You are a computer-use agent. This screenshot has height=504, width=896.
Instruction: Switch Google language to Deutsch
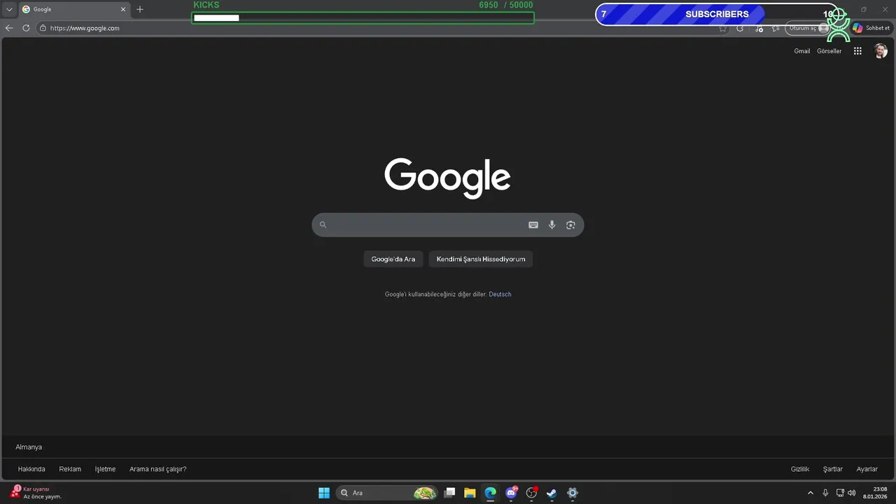point(500,294)
